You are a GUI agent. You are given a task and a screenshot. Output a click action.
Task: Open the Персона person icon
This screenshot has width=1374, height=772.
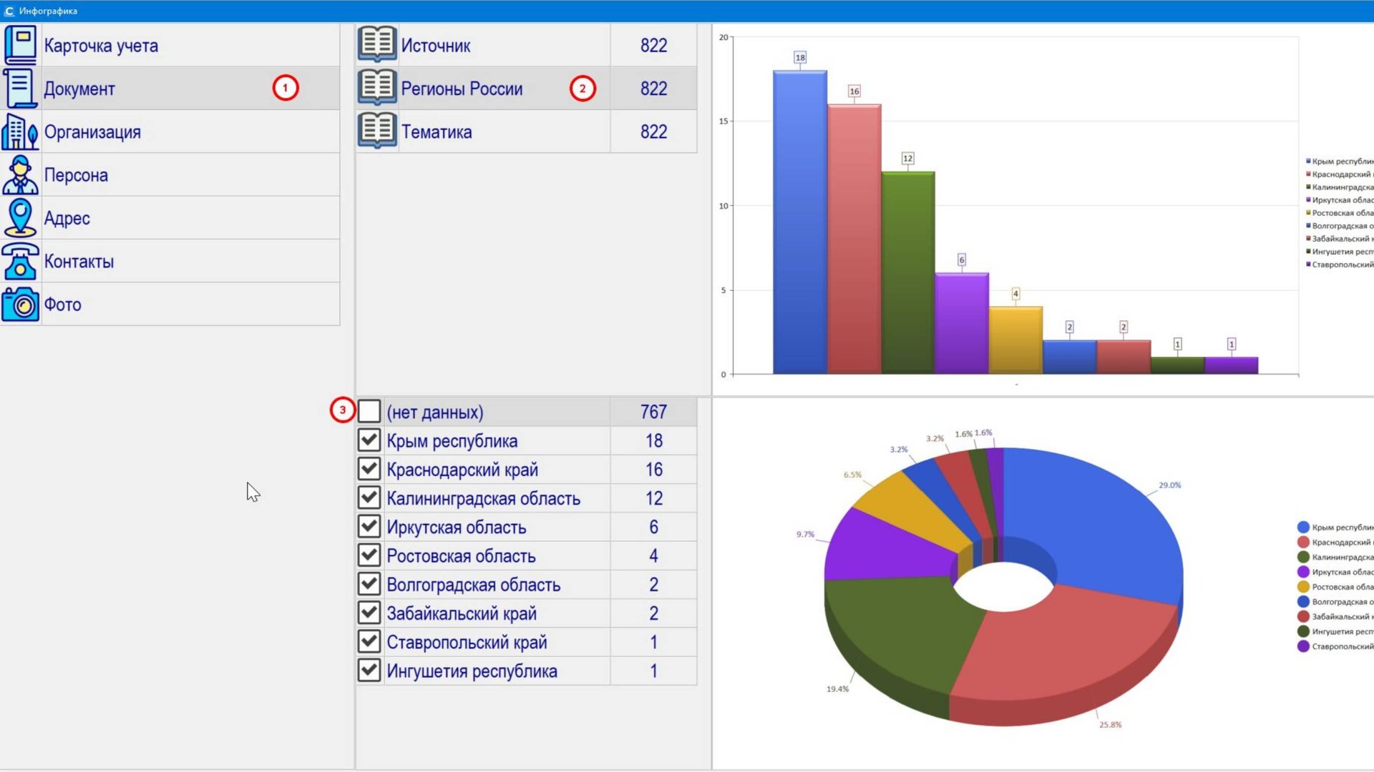(x=20, y=175)
